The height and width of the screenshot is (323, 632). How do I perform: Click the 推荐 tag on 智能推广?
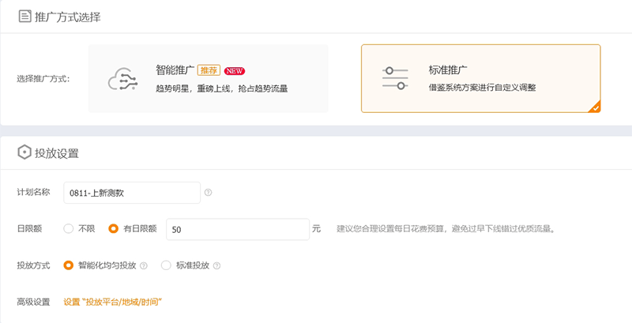pos(209,69)
